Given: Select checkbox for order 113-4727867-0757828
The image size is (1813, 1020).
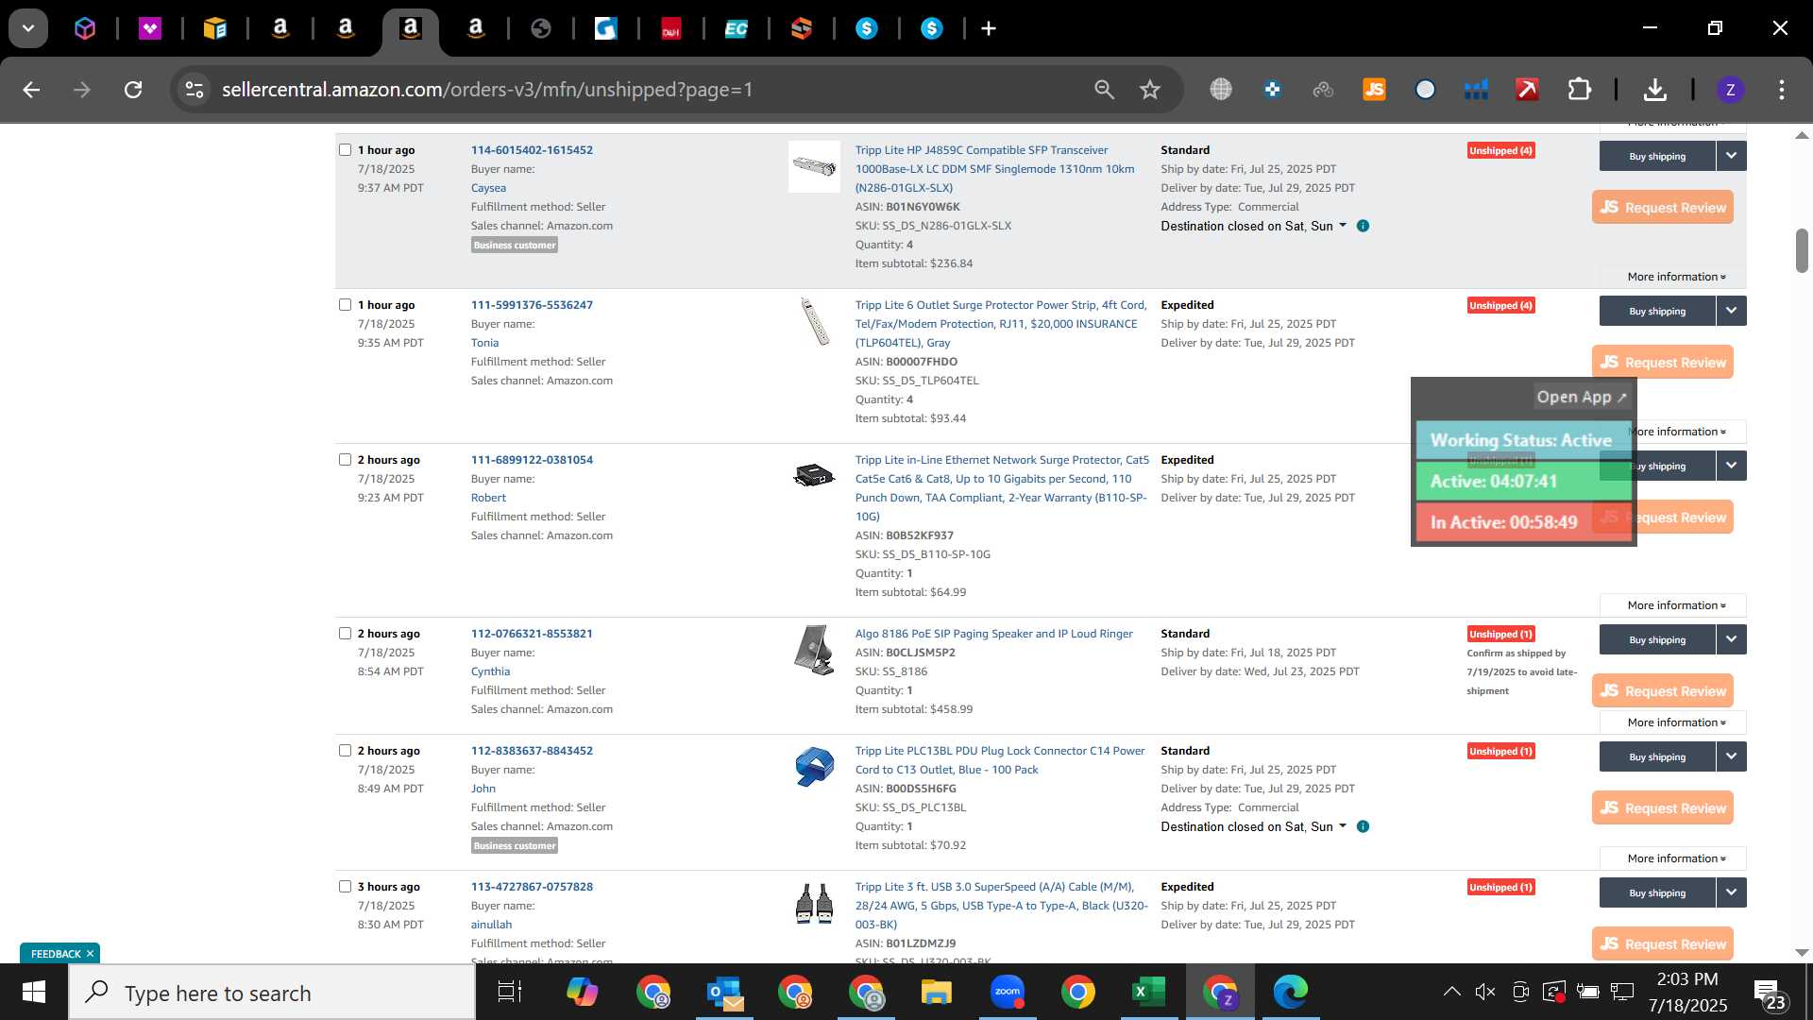Looking at the screenshot, I should tap(345, 887).
